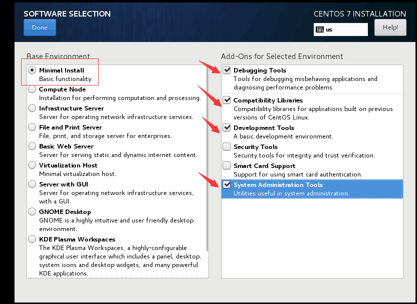This screenshot has height=304, width=417.
Task: Select Server with GUI radio button
Action: 32,184
